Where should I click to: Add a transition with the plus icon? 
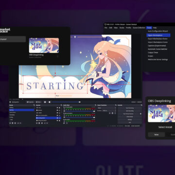click(x=110, y=113)
